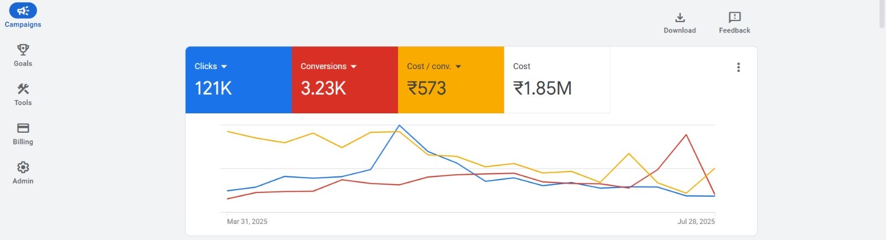
Task: Expand the Clicks metric dropdown arrow
Action: [224, 66]
